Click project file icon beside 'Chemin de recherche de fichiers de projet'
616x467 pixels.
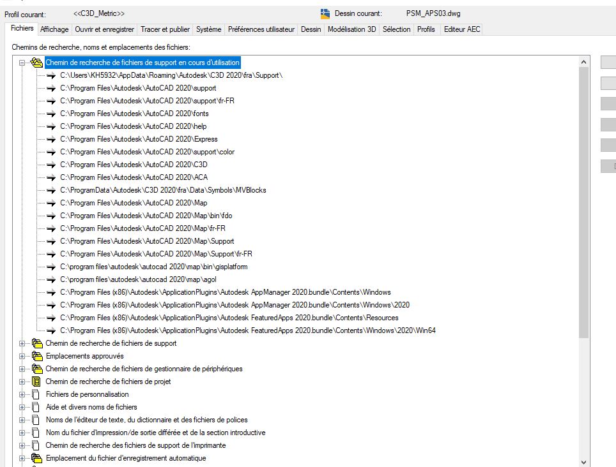[x=36, y=382]
